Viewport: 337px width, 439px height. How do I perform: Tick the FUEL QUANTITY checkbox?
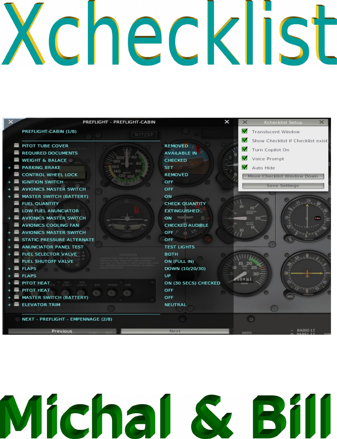pos(16,203)
